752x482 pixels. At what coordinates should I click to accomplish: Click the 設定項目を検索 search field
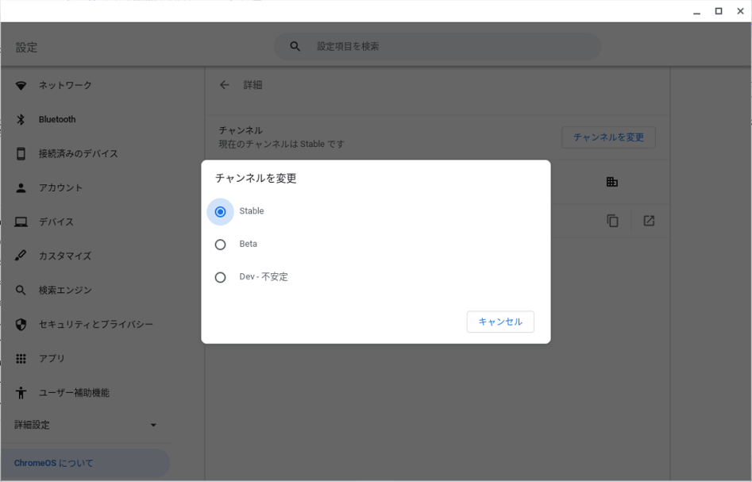click(x=437, y=47)
